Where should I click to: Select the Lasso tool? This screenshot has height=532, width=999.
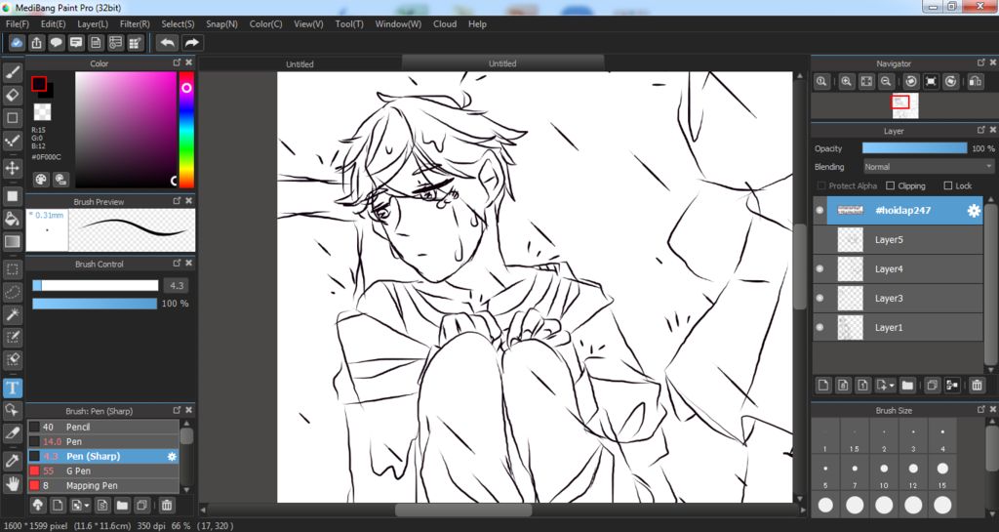(12, 292)
